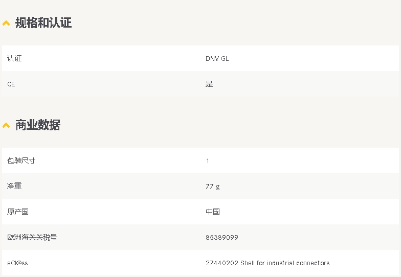Click the 商业数据 heading text
The width and height of the screenshot is (401, 277).
38,125
